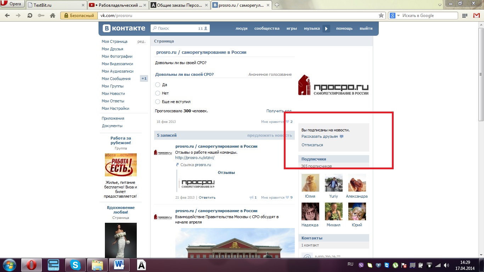Open subscriber Михаил's avatar

334,211
